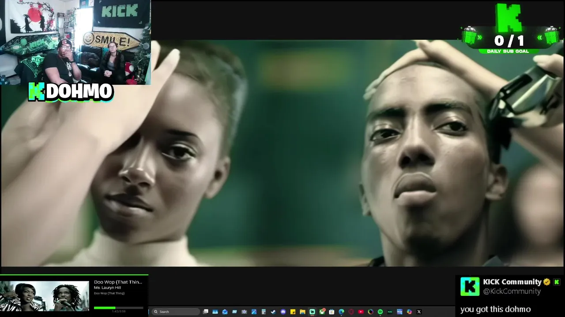Open File Explorer folder icon in taskbar
The height and width of the screenshot is (317, 565).
[x=302, y=312]
